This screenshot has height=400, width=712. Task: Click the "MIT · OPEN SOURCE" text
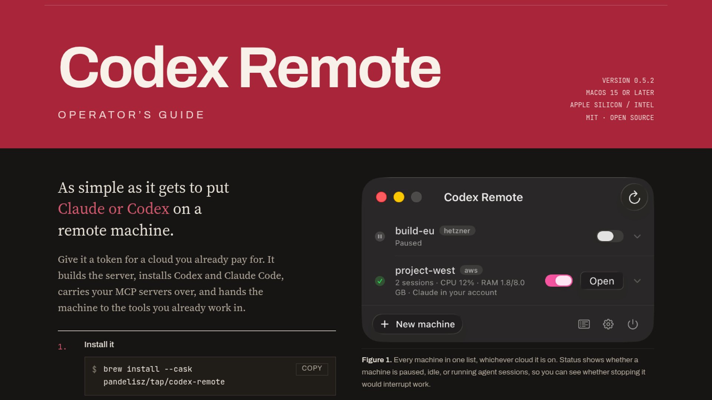coord(620,117)
